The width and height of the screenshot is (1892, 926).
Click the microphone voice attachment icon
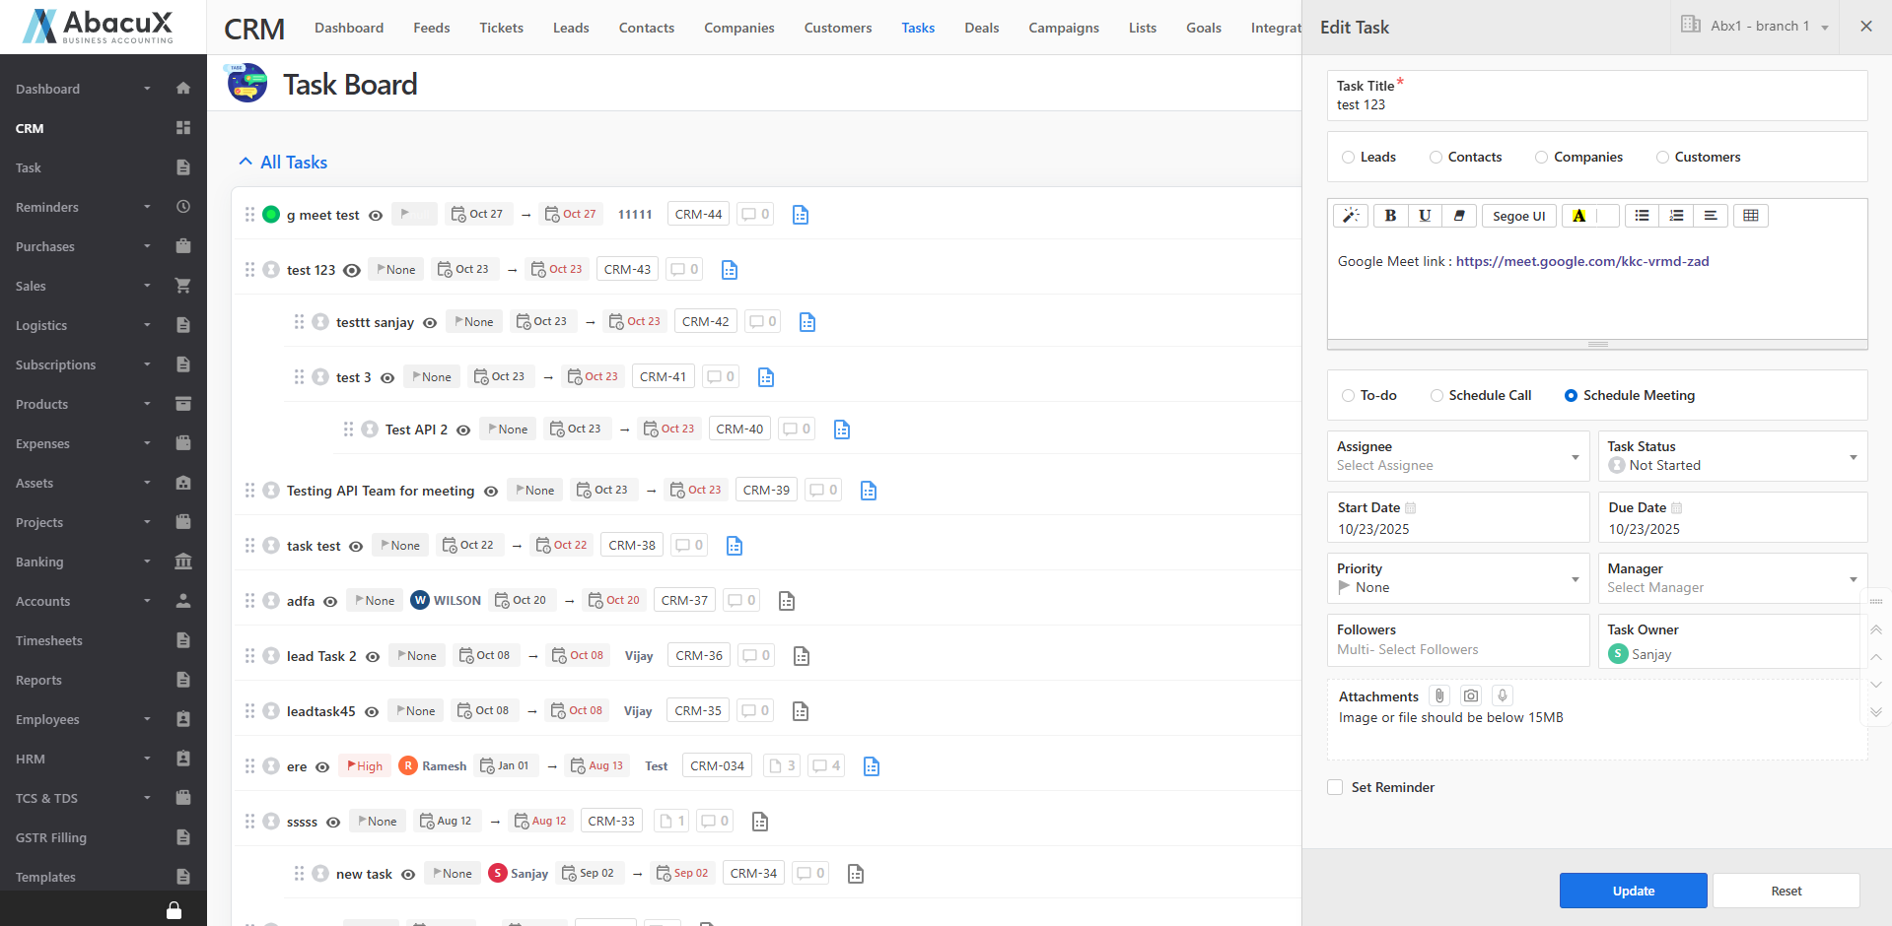click(1503, 695)
